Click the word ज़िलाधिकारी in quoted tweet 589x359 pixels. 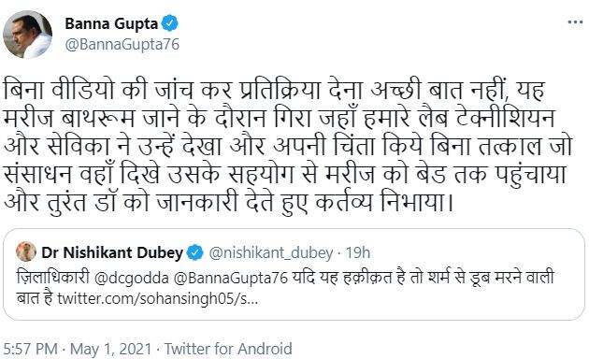pyautogui.click(x=53, y=278)
